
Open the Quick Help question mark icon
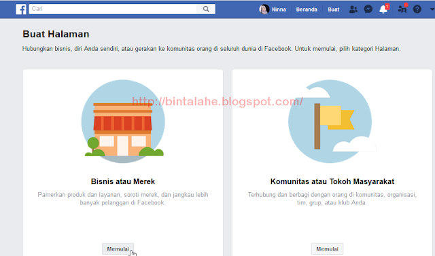click(417, 10)
